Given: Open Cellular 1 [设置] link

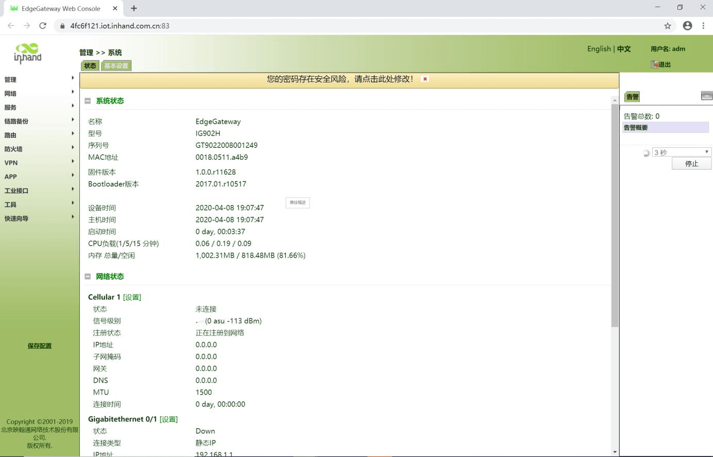Looking at the screenshot, I should 132,297.
